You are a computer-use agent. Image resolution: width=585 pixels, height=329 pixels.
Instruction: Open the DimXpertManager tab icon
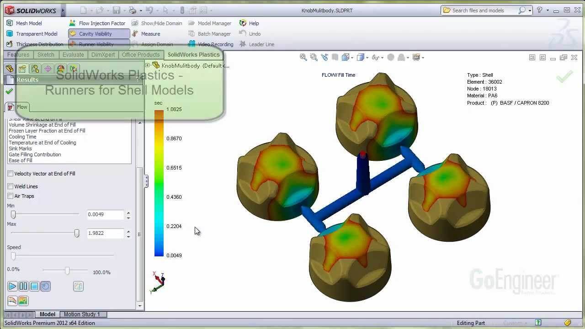click(x=48, y=69)
